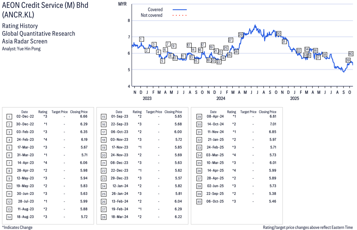This screenshot has height=230, width=357.
Task: Click the Not covered red dotted swatch
Action: click(180, 15)
